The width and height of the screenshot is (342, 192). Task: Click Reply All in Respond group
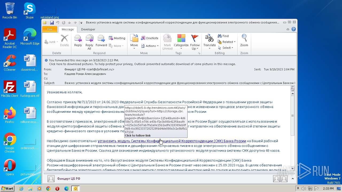pos(89,42)
